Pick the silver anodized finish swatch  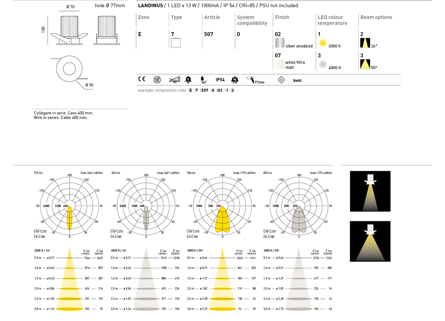pyautogui.click(x=280, y=43)
